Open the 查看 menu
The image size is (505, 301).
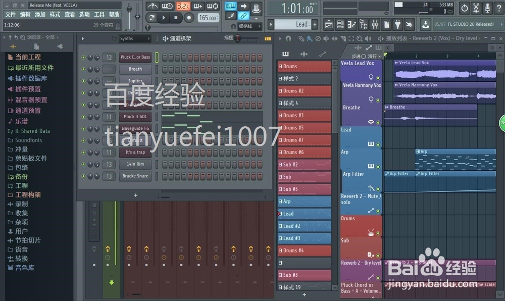click(x=70, y=15)
